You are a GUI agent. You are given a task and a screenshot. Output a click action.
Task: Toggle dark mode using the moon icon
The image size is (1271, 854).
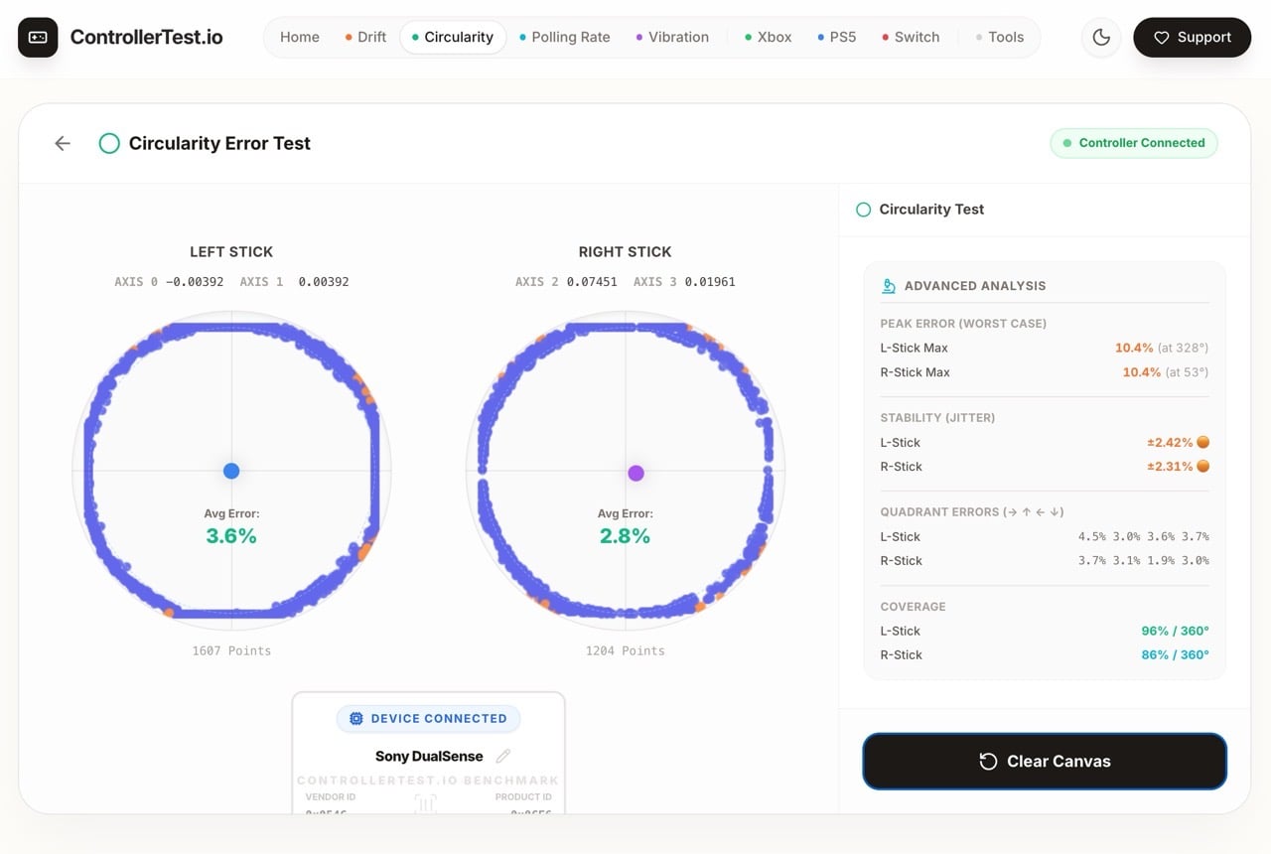pos(1100,37)
